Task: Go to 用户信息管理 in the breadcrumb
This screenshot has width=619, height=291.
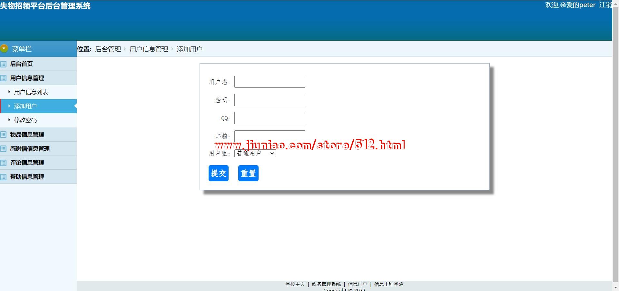Action: 149,49
